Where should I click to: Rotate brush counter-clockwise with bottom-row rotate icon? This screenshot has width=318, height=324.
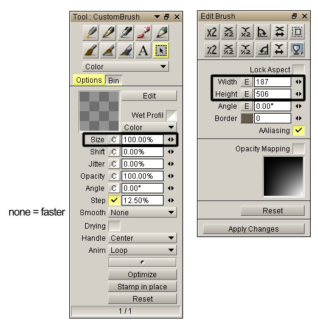pos(263,50)
